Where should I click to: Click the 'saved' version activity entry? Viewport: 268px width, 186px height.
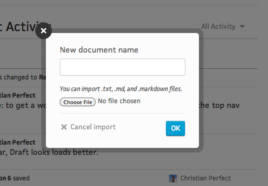pos(15,178)
